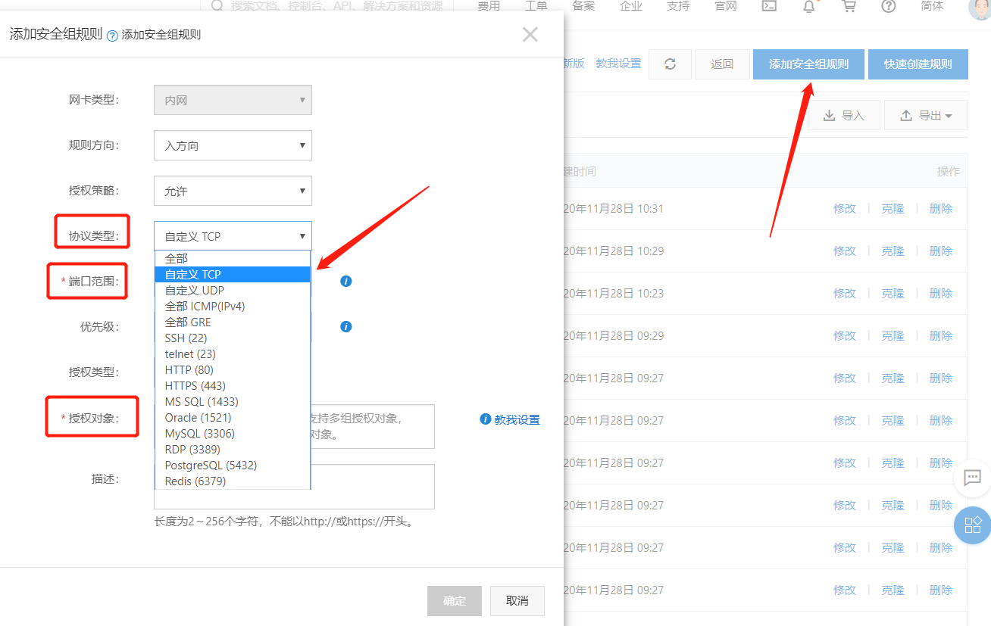Open the 授权策略 dropdown showing 允许
This screenshot has height=626, width=991.
coord(233,192)
